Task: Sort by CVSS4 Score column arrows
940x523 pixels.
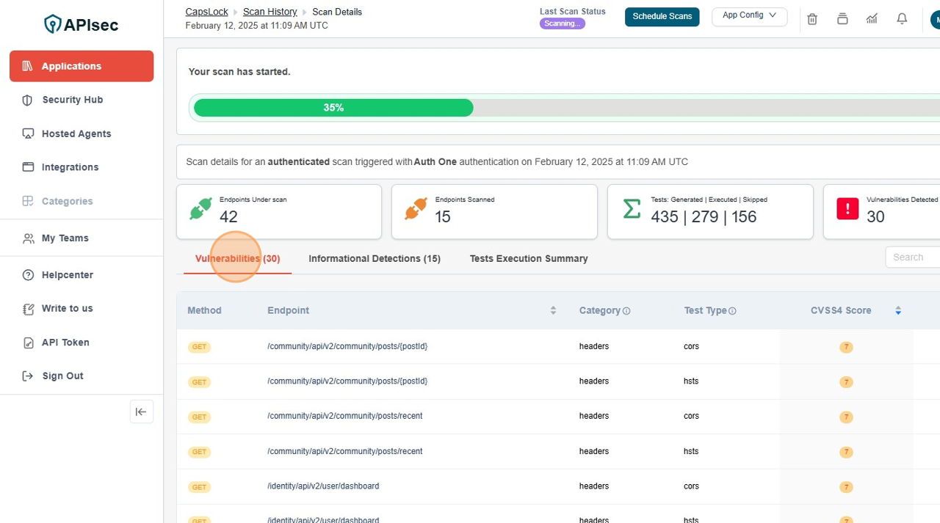Action: pos(897,311)
